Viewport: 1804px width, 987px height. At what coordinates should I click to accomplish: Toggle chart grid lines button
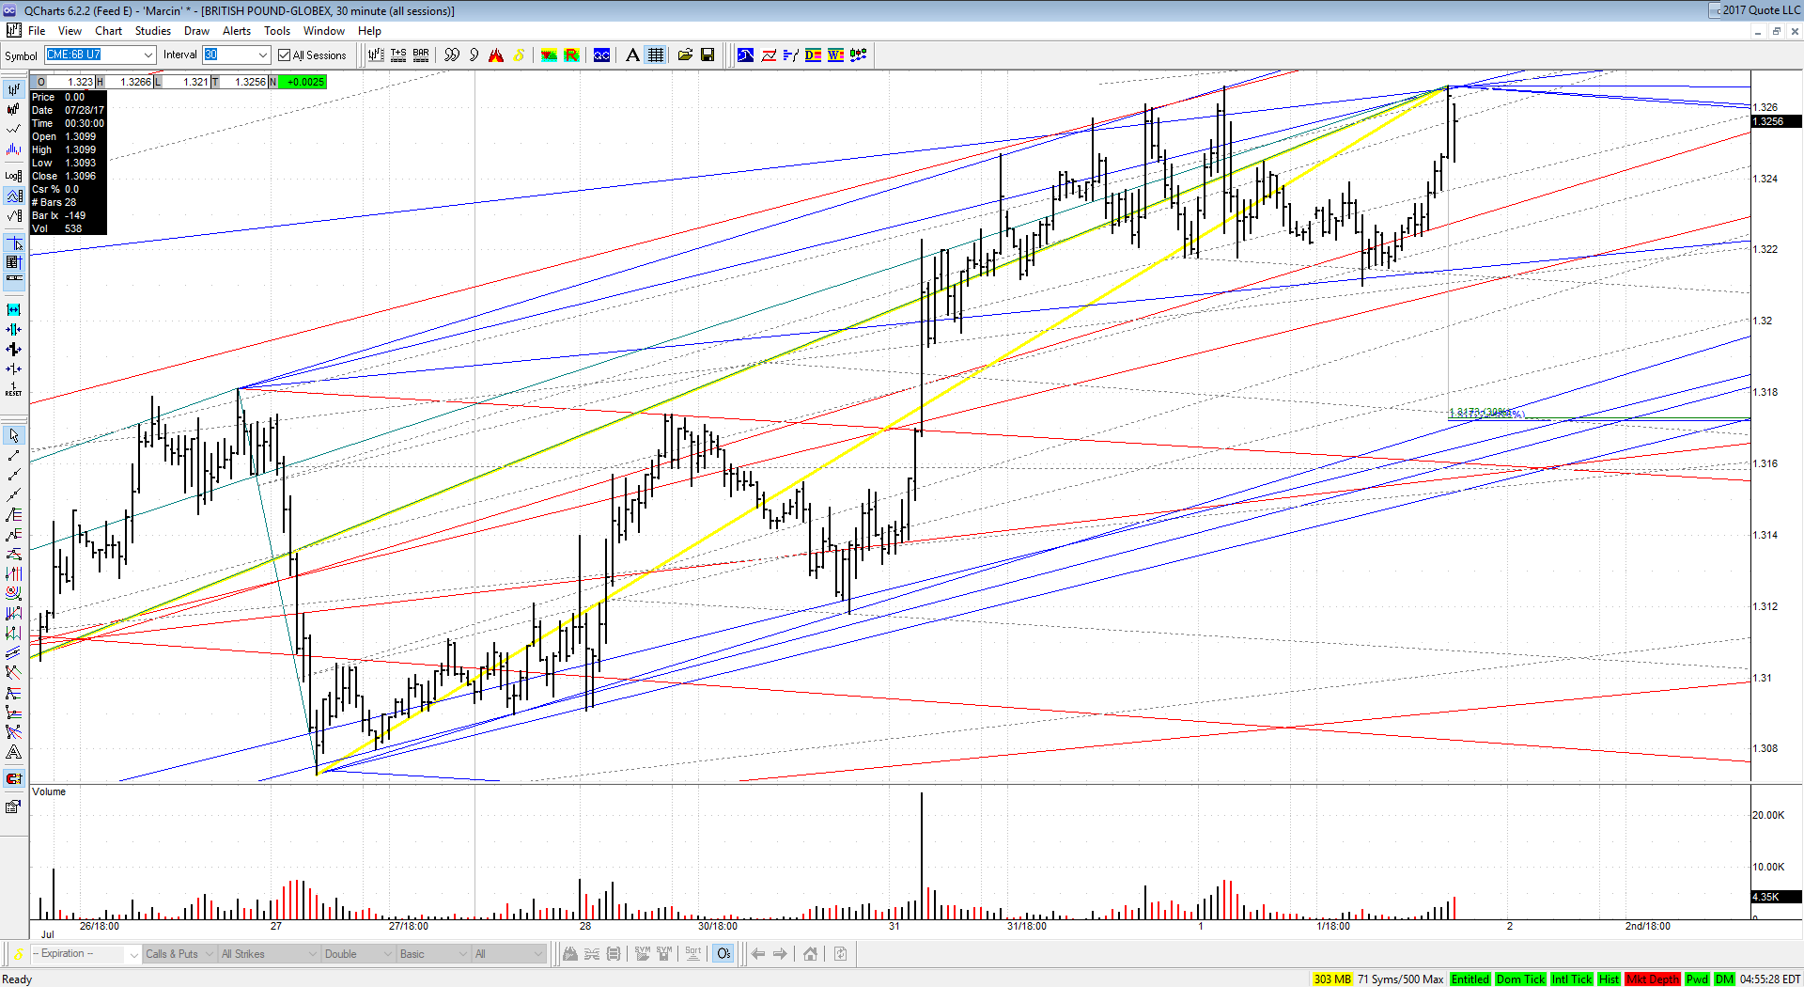click(x=656, y=55)
